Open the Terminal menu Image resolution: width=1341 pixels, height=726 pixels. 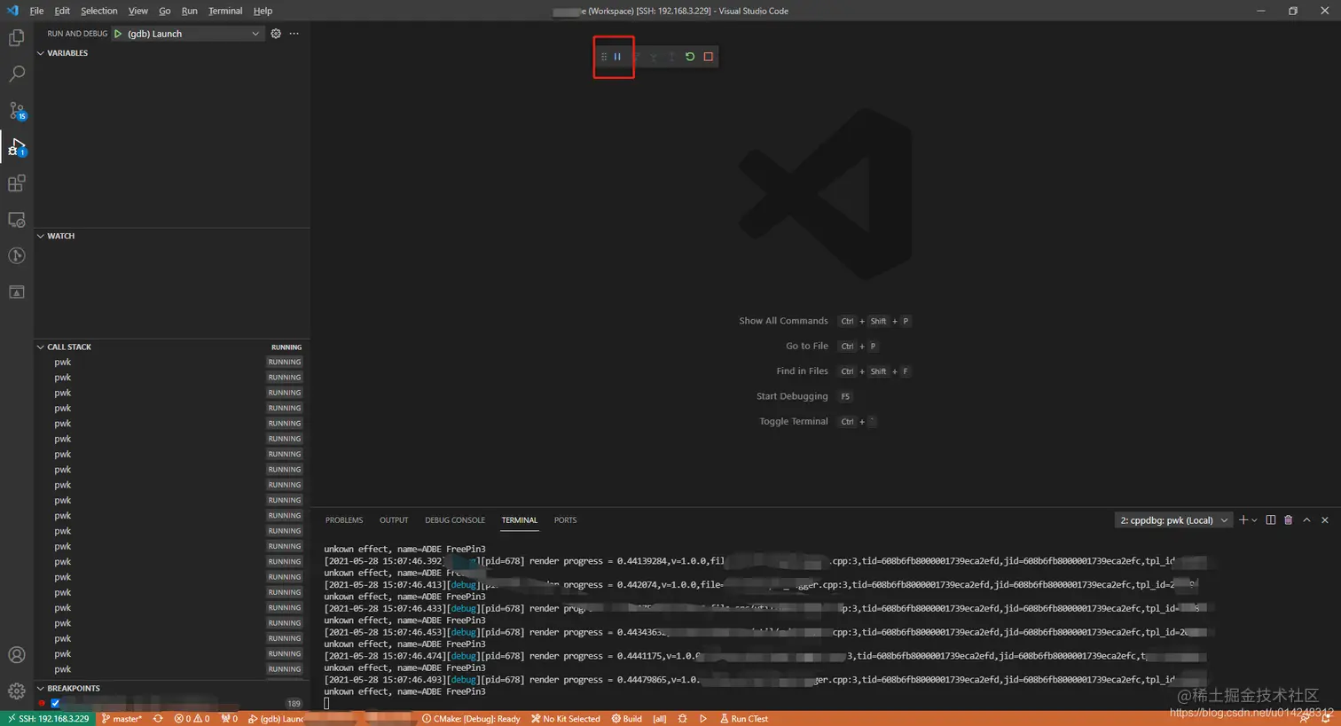pyautogui.click(x=225, y=11)
